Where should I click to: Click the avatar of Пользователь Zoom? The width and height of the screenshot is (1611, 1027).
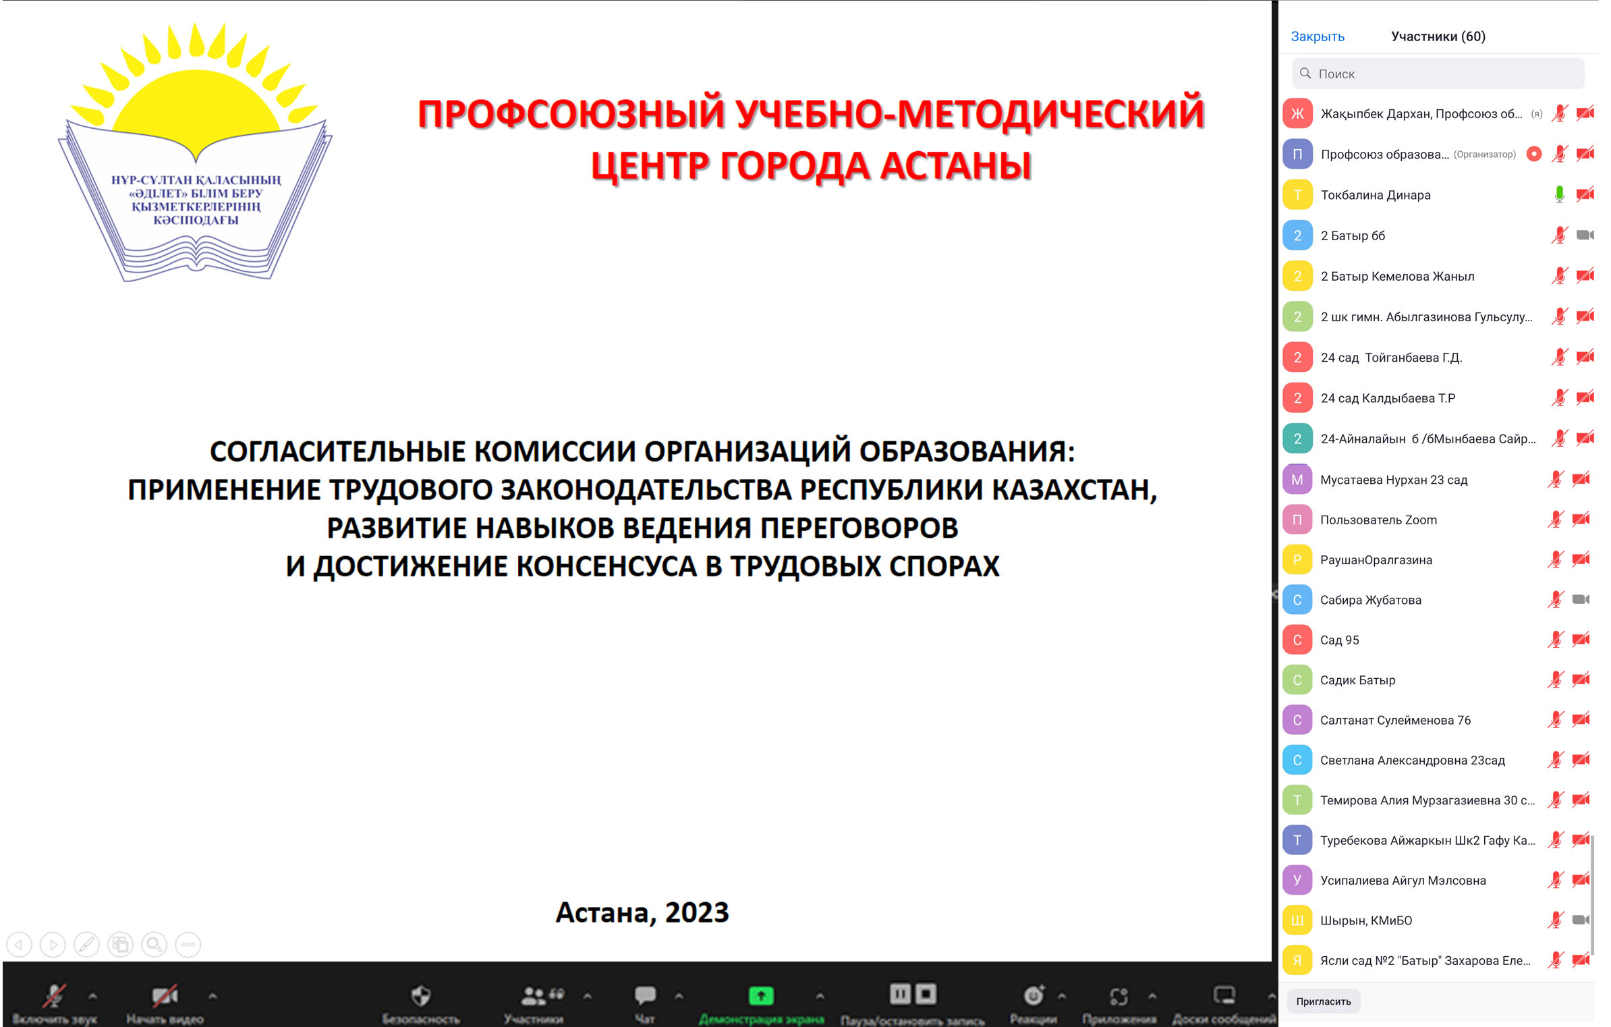(x=1297, y=520)
